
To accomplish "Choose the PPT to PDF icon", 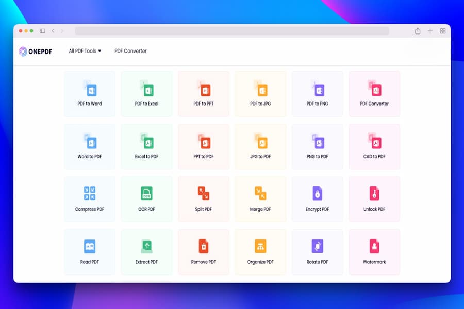I will coord(204,141).
